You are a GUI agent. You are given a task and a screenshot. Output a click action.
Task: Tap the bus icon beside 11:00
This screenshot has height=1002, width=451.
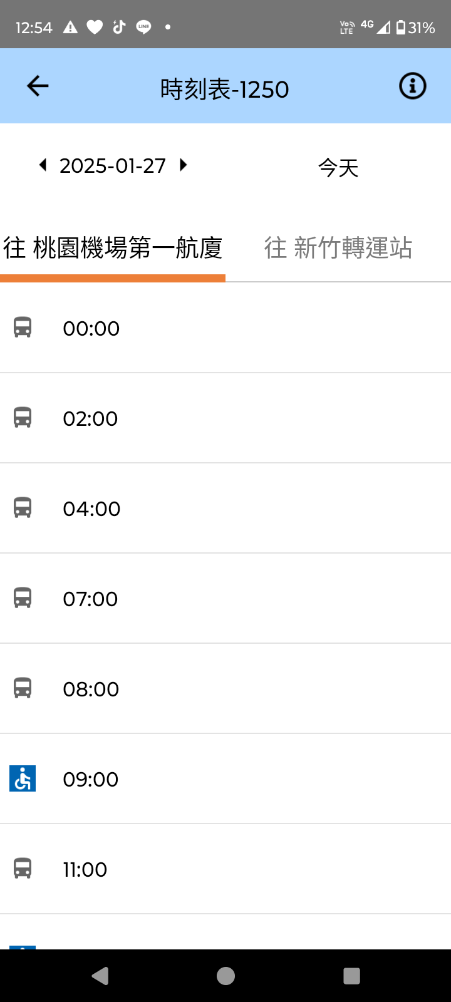click(x=23, y=869)
